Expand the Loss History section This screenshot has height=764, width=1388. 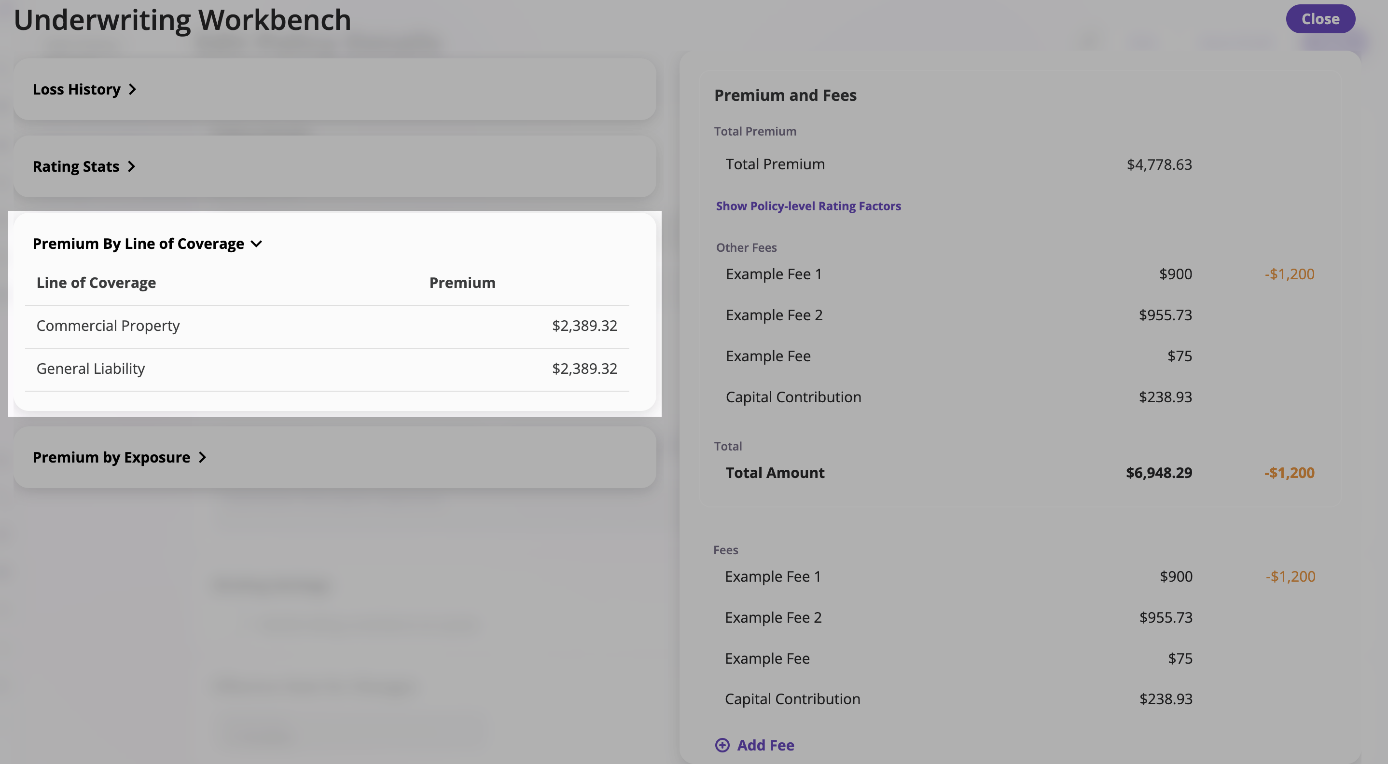[x=77, y=89]
